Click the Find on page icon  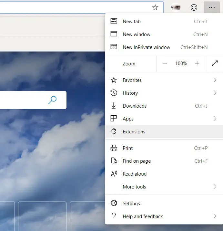coord(114,161)
